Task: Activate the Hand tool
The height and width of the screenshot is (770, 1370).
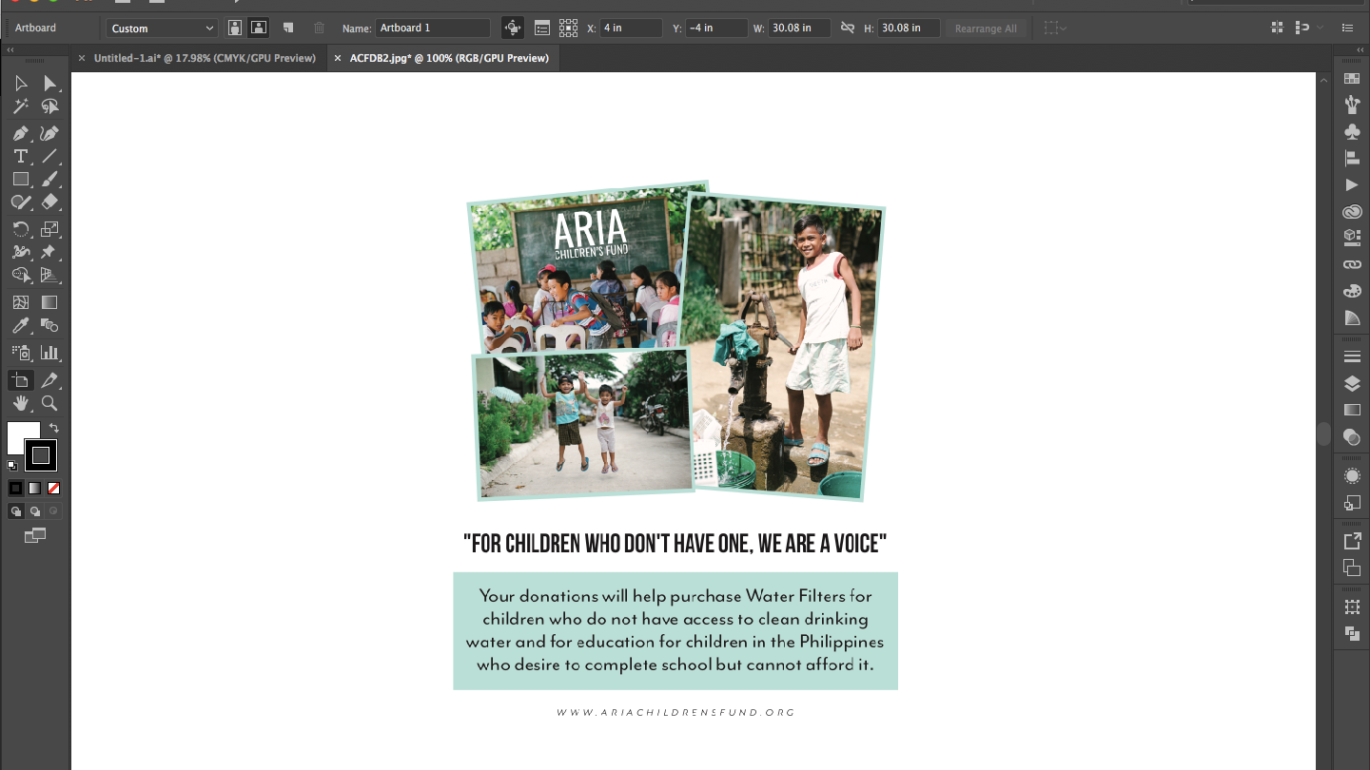Action: click(21, 403)
